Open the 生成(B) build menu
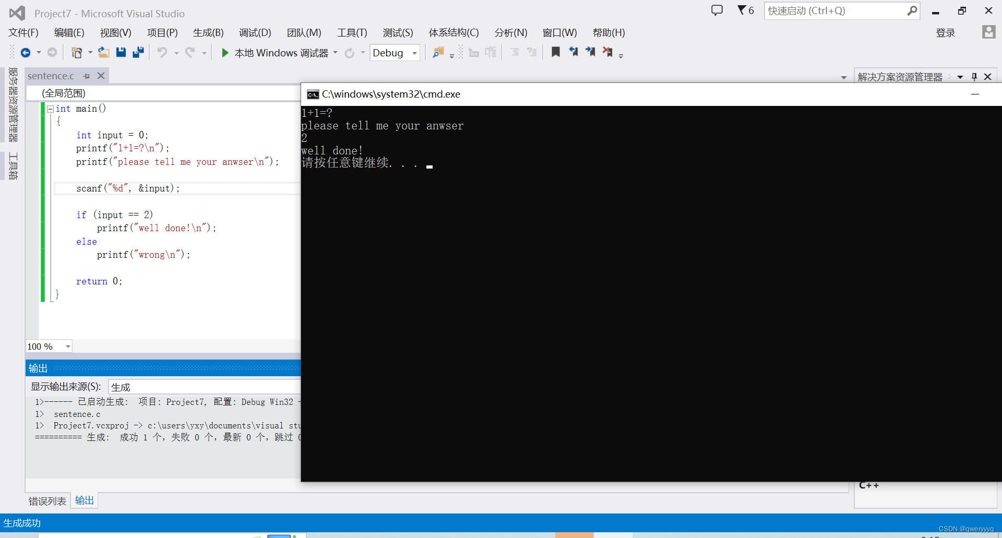This screenshot has height=538, width=1002. pos(208,33)
